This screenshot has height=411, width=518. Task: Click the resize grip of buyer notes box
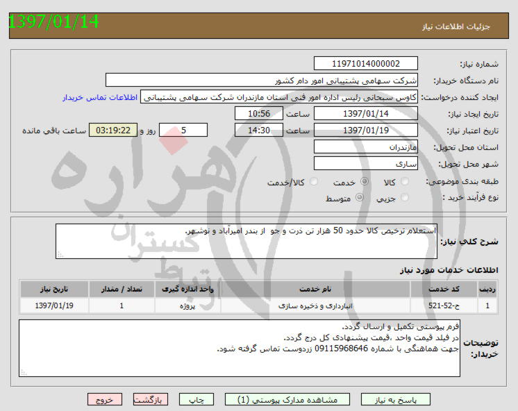[24, 372]
